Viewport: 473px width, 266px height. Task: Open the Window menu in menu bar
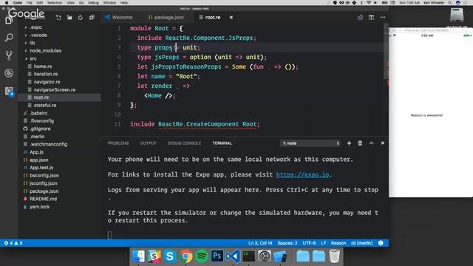(x=109, y=3)
